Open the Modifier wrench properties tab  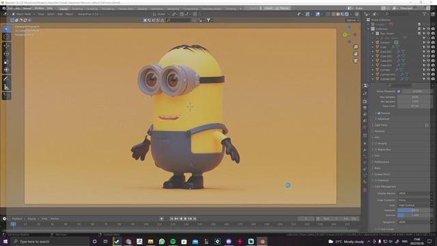[365, 150]
